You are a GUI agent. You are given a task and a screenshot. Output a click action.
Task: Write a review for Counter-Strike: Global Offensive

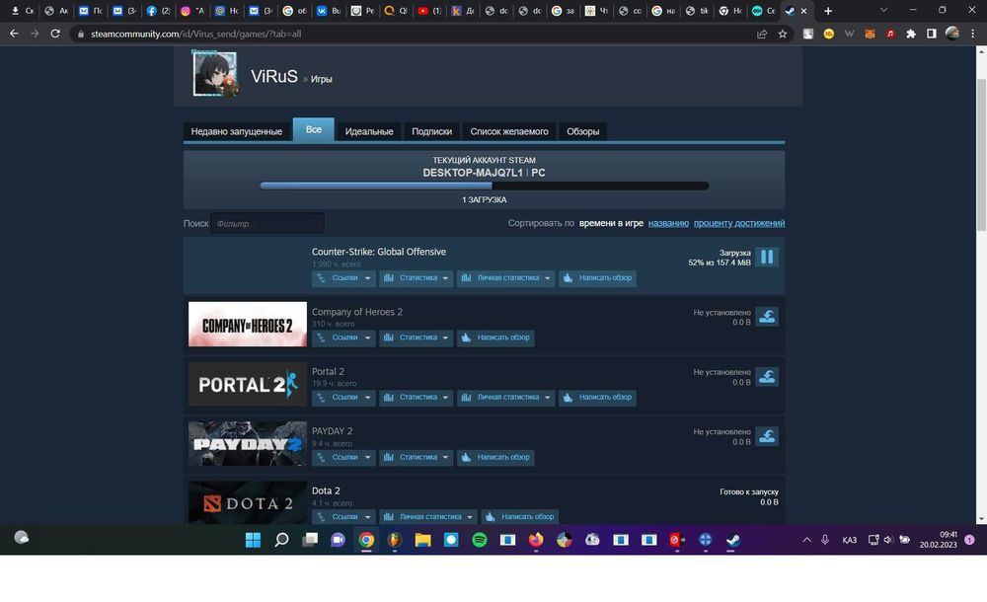597,278
